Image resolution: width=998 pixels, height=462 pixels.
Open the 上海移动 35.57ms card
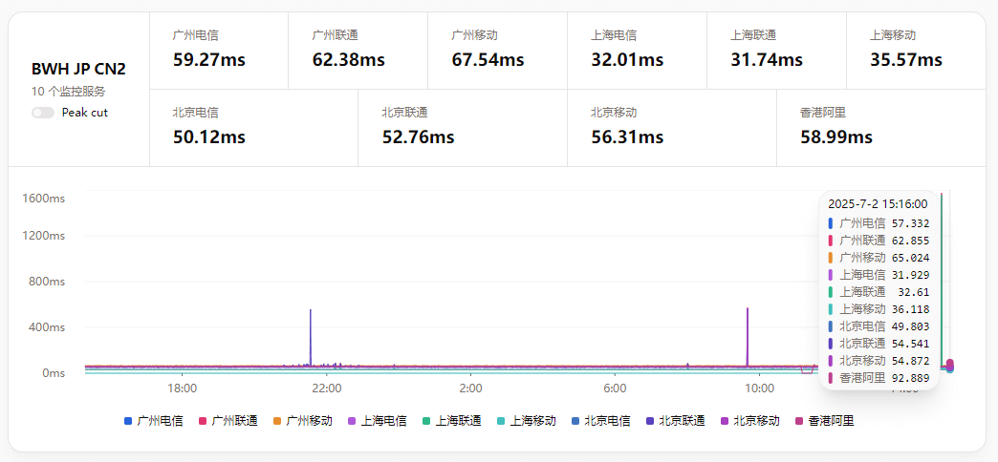click(915, 51)
